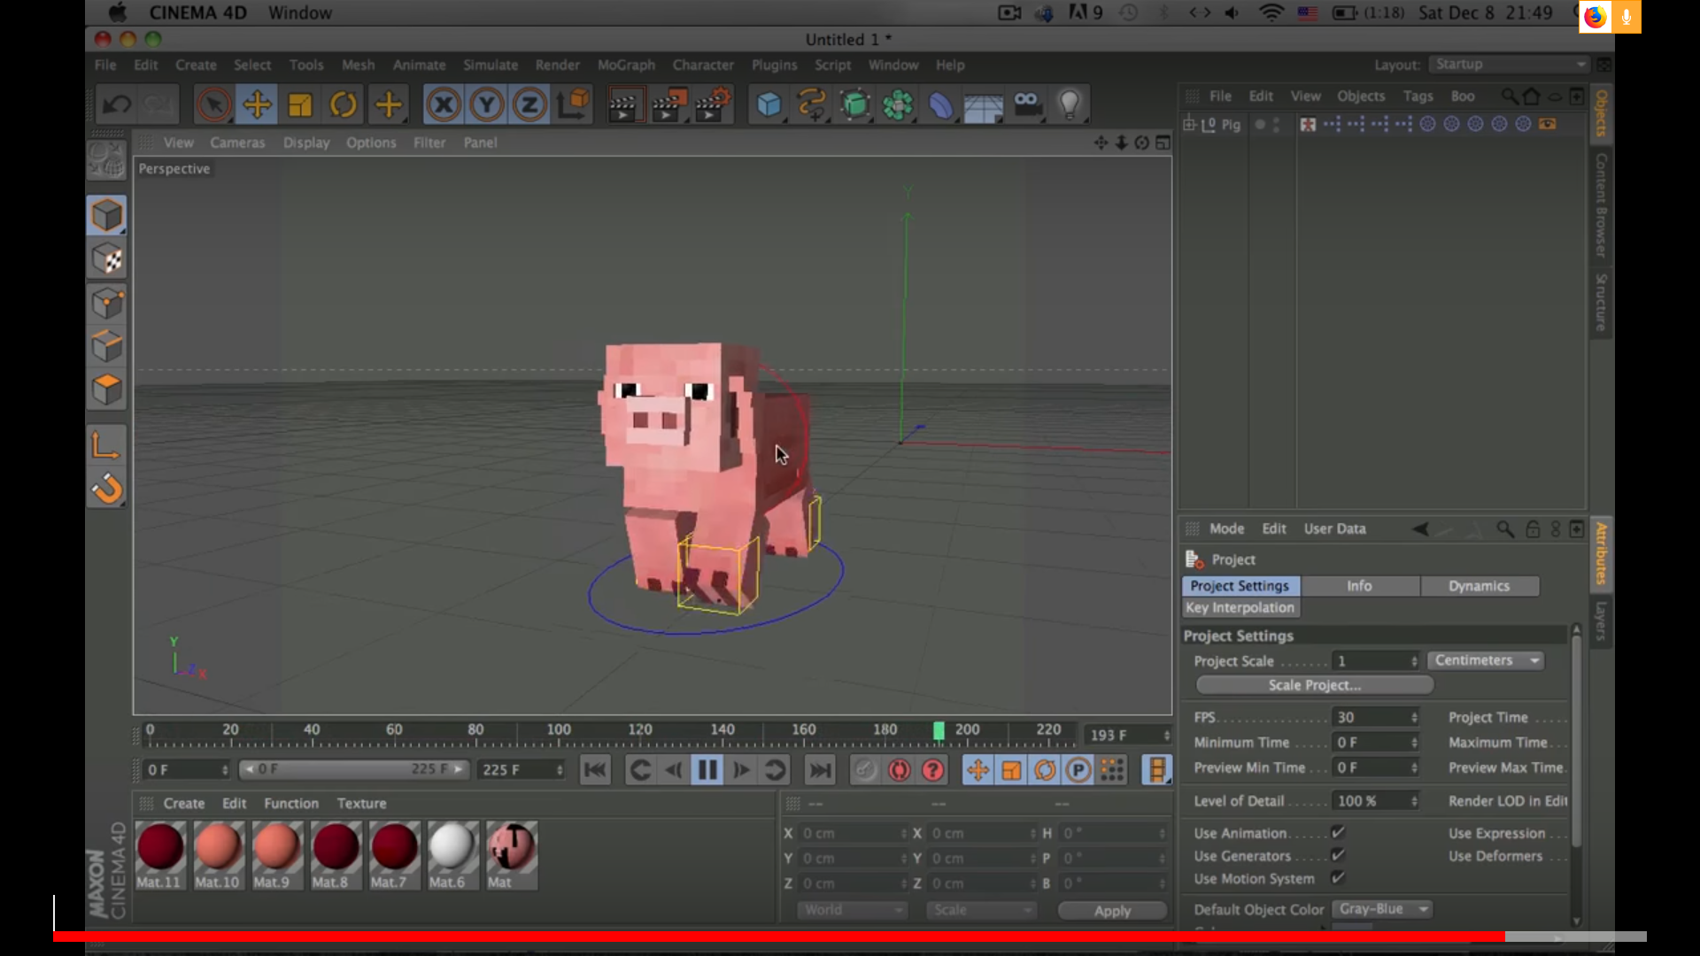The width and height of the screenshot is (1700, 956).
Task: Toggle Y axis lock
Action: [x=486, y=104]
